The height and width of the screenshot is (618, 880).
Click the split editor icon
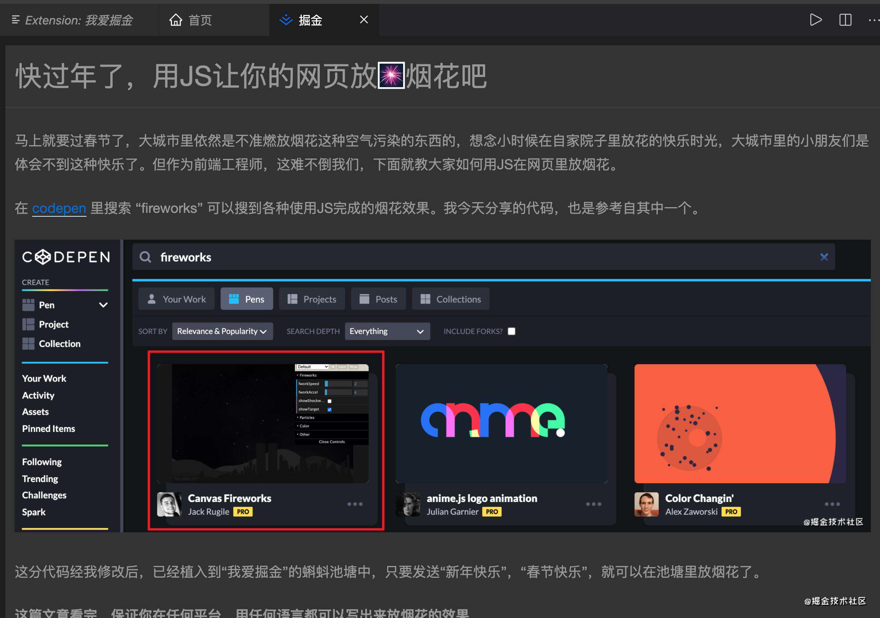pos(845,20)
